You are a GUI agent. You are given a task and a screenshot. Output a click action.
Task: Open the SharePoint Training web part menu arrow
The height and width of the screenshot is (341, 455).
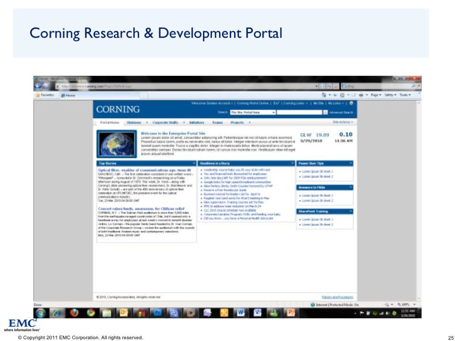click(351, 212)
